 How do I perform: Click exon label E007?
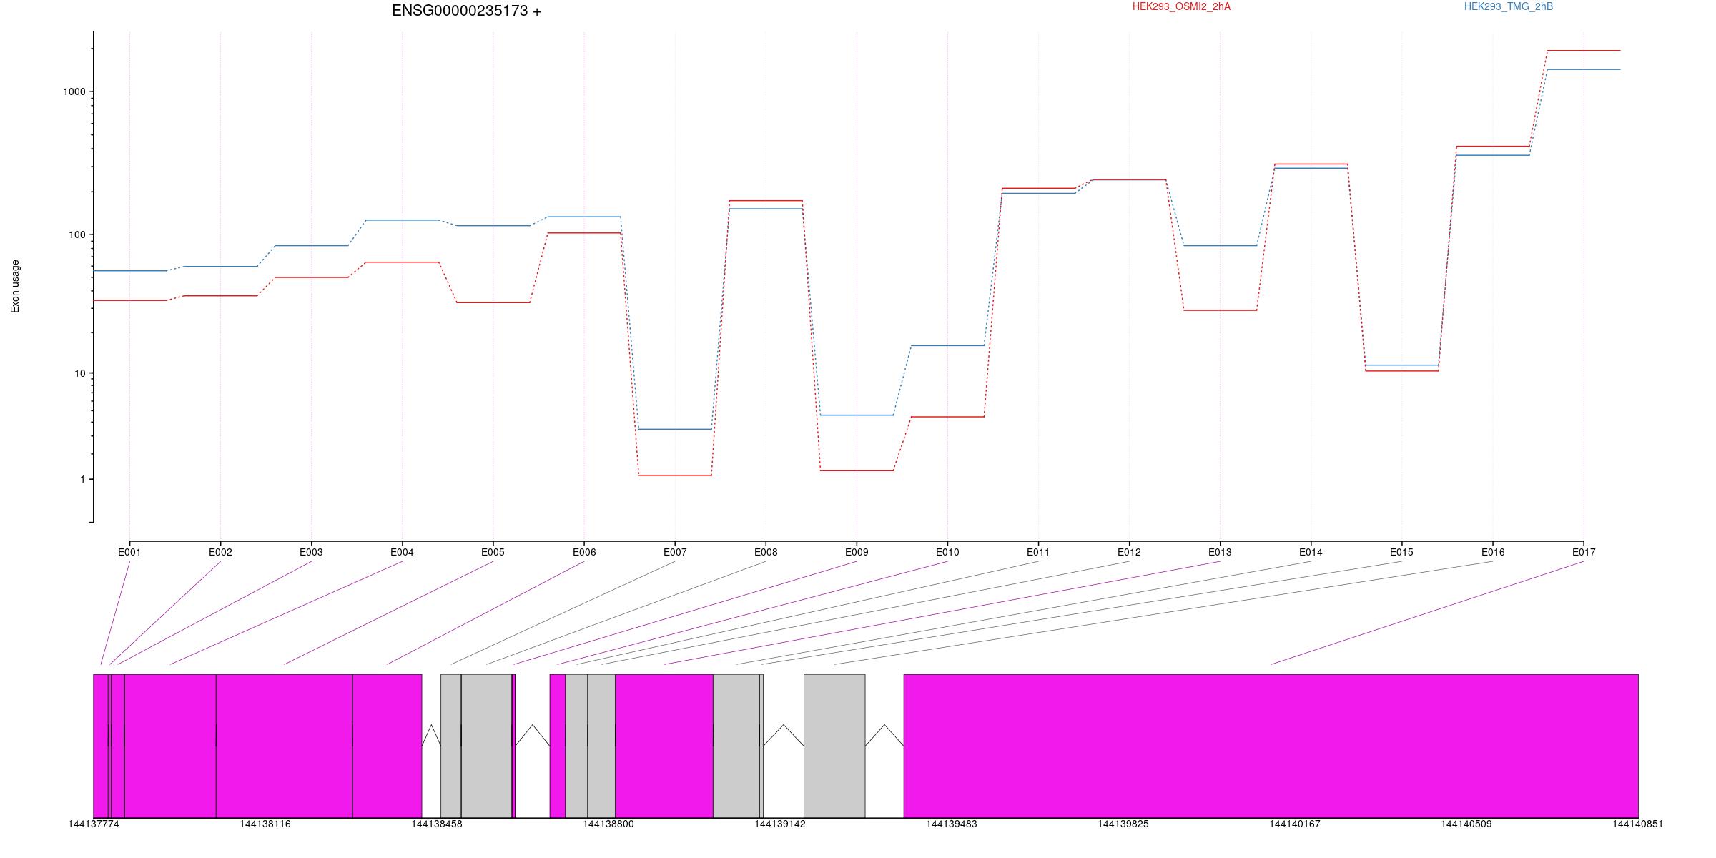tap(675, 552)
